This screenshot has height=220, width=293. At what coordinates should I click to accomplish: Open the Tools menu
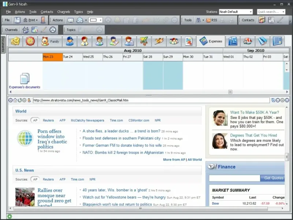pos(33,12)
